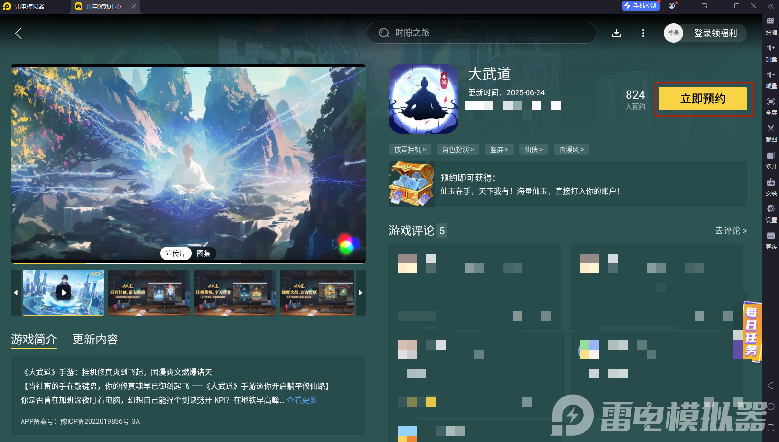The width and height of the screenshot is (779, 442).
Task: Tap the Android back triangle button
Action: [770, 385]
